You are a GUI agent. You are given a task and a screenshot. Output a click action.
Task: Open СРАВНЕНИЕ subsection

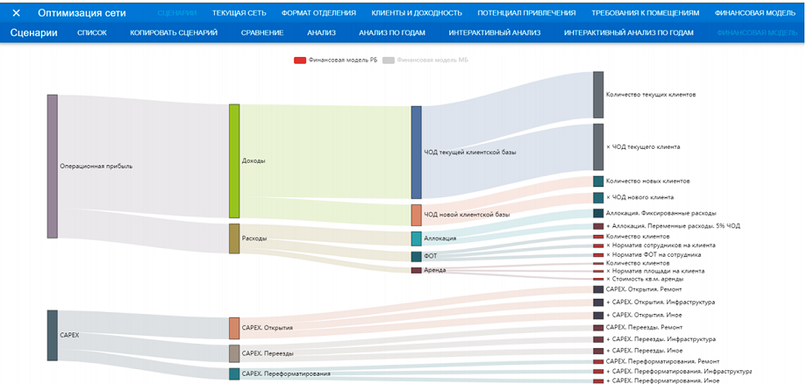tap(262, 33)
